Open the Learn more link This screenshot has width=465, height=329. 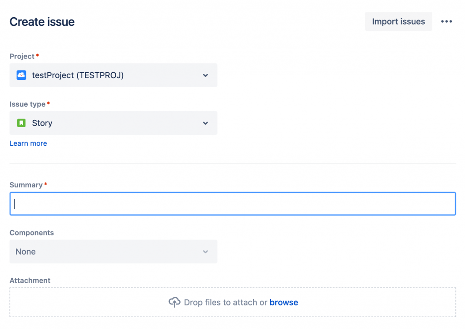(x=28, y=143)
